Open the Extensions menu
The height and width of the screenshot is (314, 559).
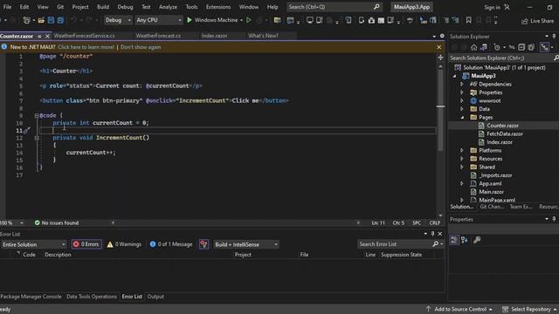pos(218,7)
